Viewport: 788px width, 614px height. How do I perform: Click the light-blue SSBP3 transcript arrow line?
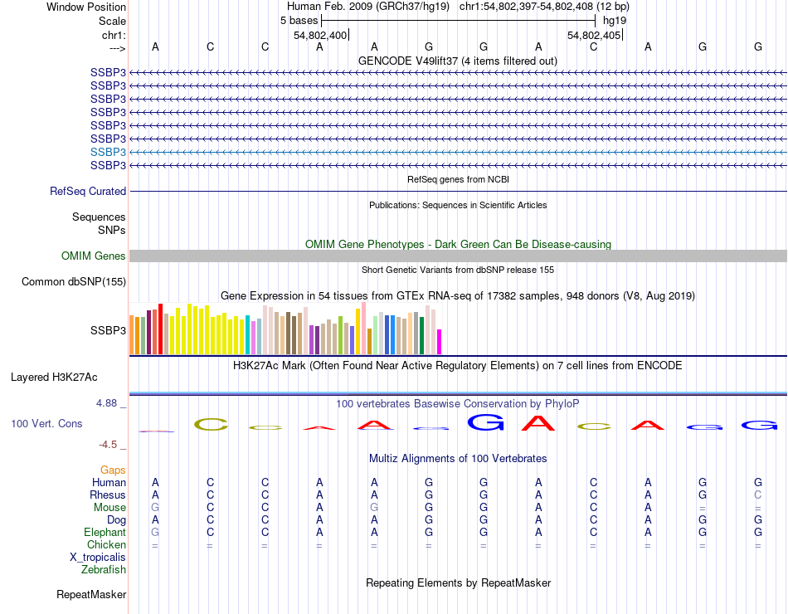point(458,152)
